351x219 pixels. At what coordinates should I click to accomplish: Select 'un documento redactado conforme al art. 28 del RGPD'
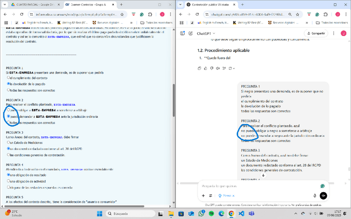(9, 148)
